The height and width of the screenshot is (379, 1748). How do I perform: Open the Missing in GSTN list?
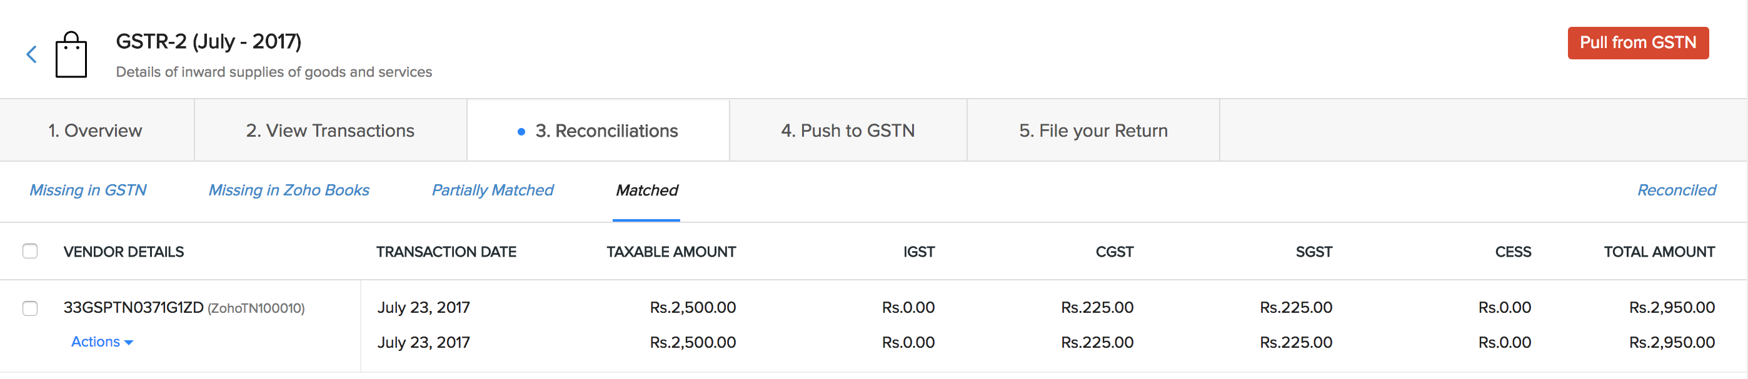[88, 190]
